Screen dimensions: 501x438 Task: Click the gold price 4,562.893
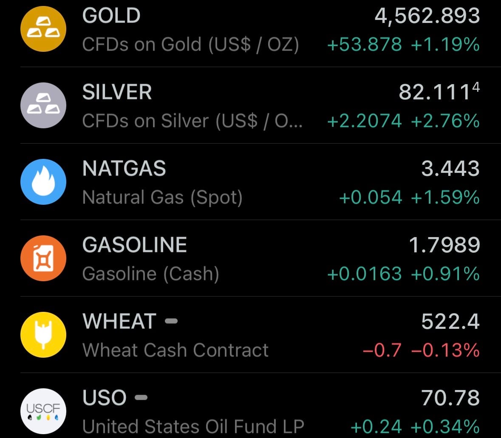(427, 16)
